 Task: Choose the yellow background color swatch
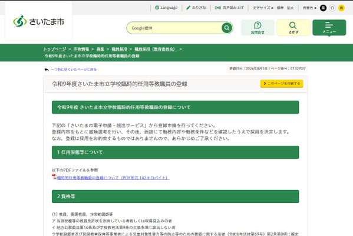tap(341, 8)
